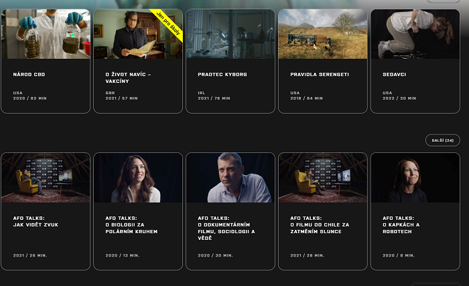Viewport: 469px width, 286px height.
Task: Open AFO Talks: Jak vidět zvuk thumbnail
Action: click(46, 178)
